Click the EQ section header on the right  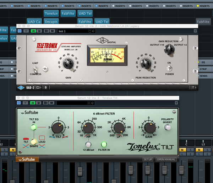pos(203,62)
